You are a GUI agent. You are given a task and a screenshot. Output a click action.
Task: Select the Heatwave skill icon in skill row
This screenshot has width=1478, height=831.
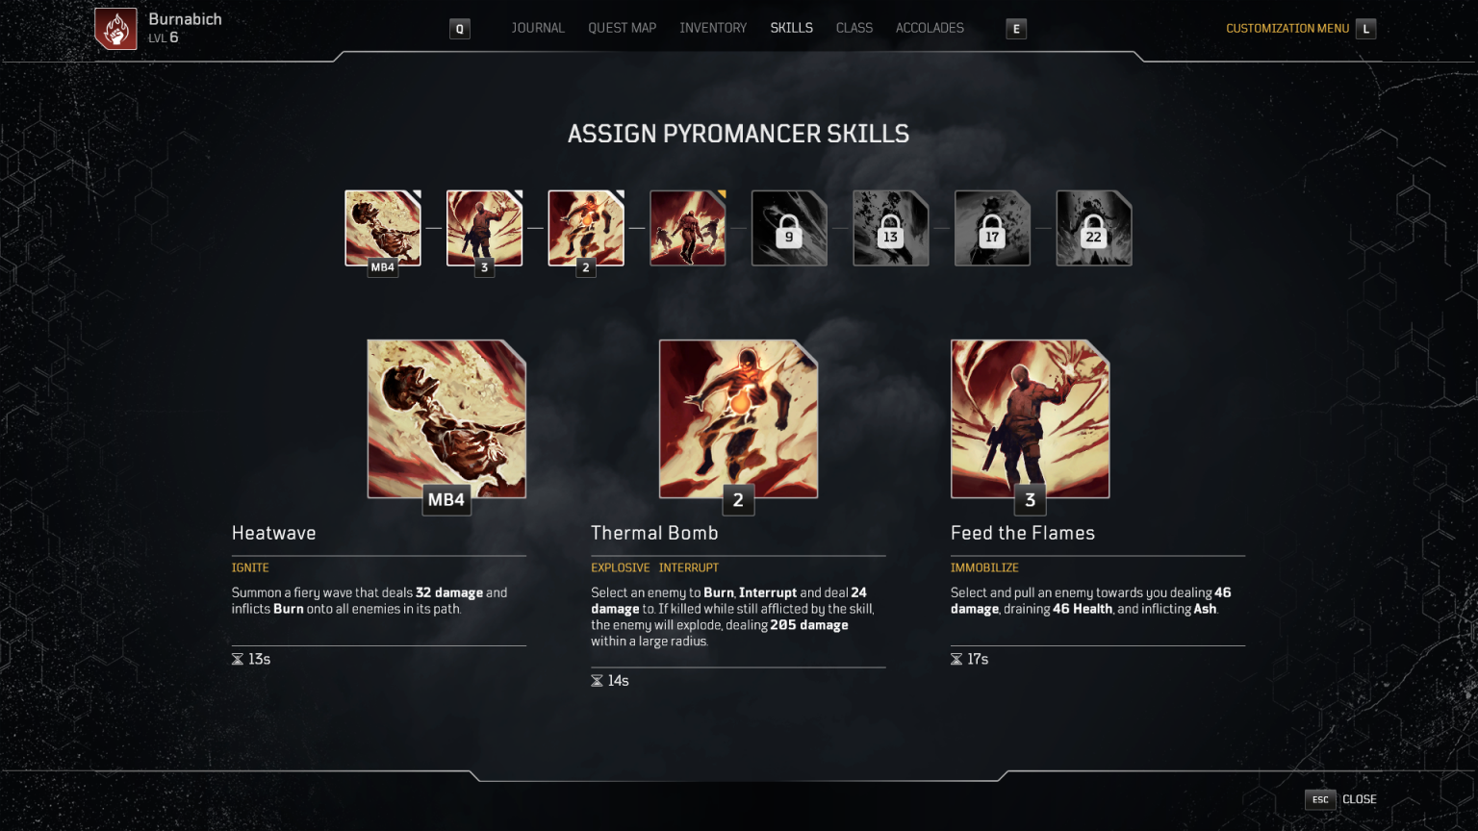[383, 228]
